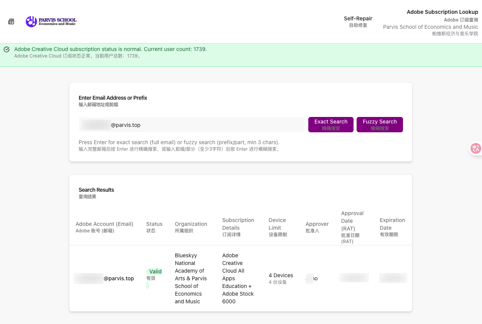Select the Subscription Details column header
This screenshot has height=324, width=482.
click(238, 227)
